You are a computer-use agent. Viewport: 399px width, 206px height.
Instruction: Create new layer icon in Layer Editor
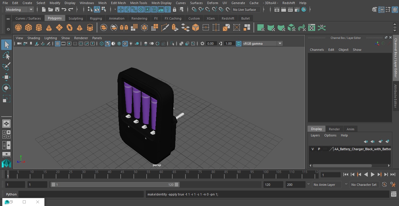(x=380, y=141)
